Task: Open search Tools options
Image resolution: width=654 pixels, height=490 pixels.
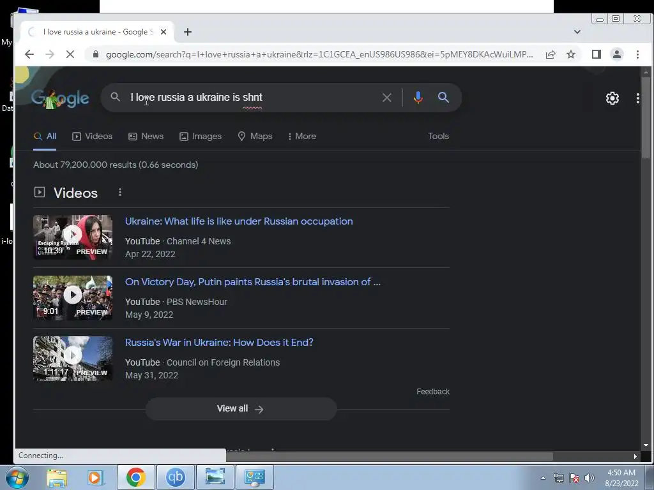Action: (x=438, y=137)
